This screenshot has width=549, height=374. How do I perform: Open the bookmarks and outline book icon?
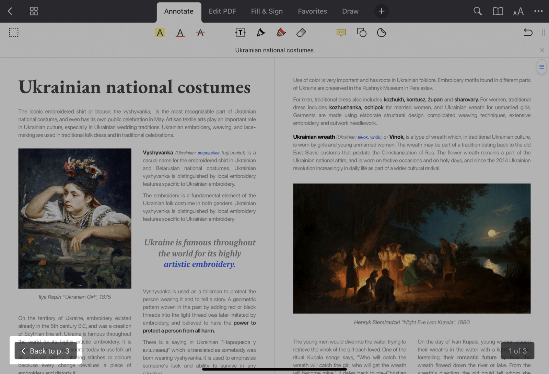498,11
